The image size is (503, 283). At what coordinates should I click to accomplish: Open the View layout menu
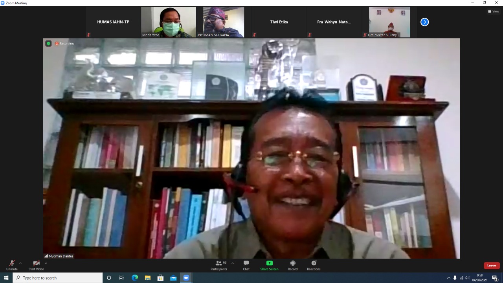pos(493,11)
